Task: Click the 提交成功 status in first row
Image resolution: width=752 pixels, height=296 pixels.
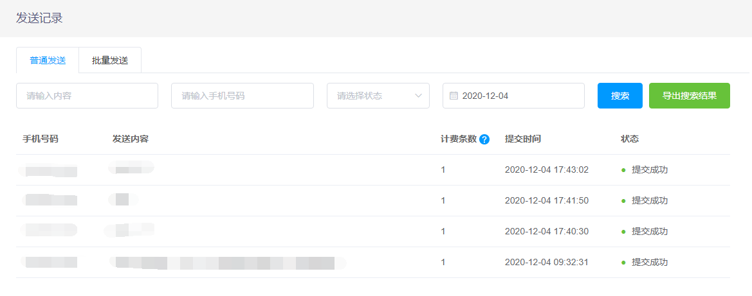Action: [650, 170]
